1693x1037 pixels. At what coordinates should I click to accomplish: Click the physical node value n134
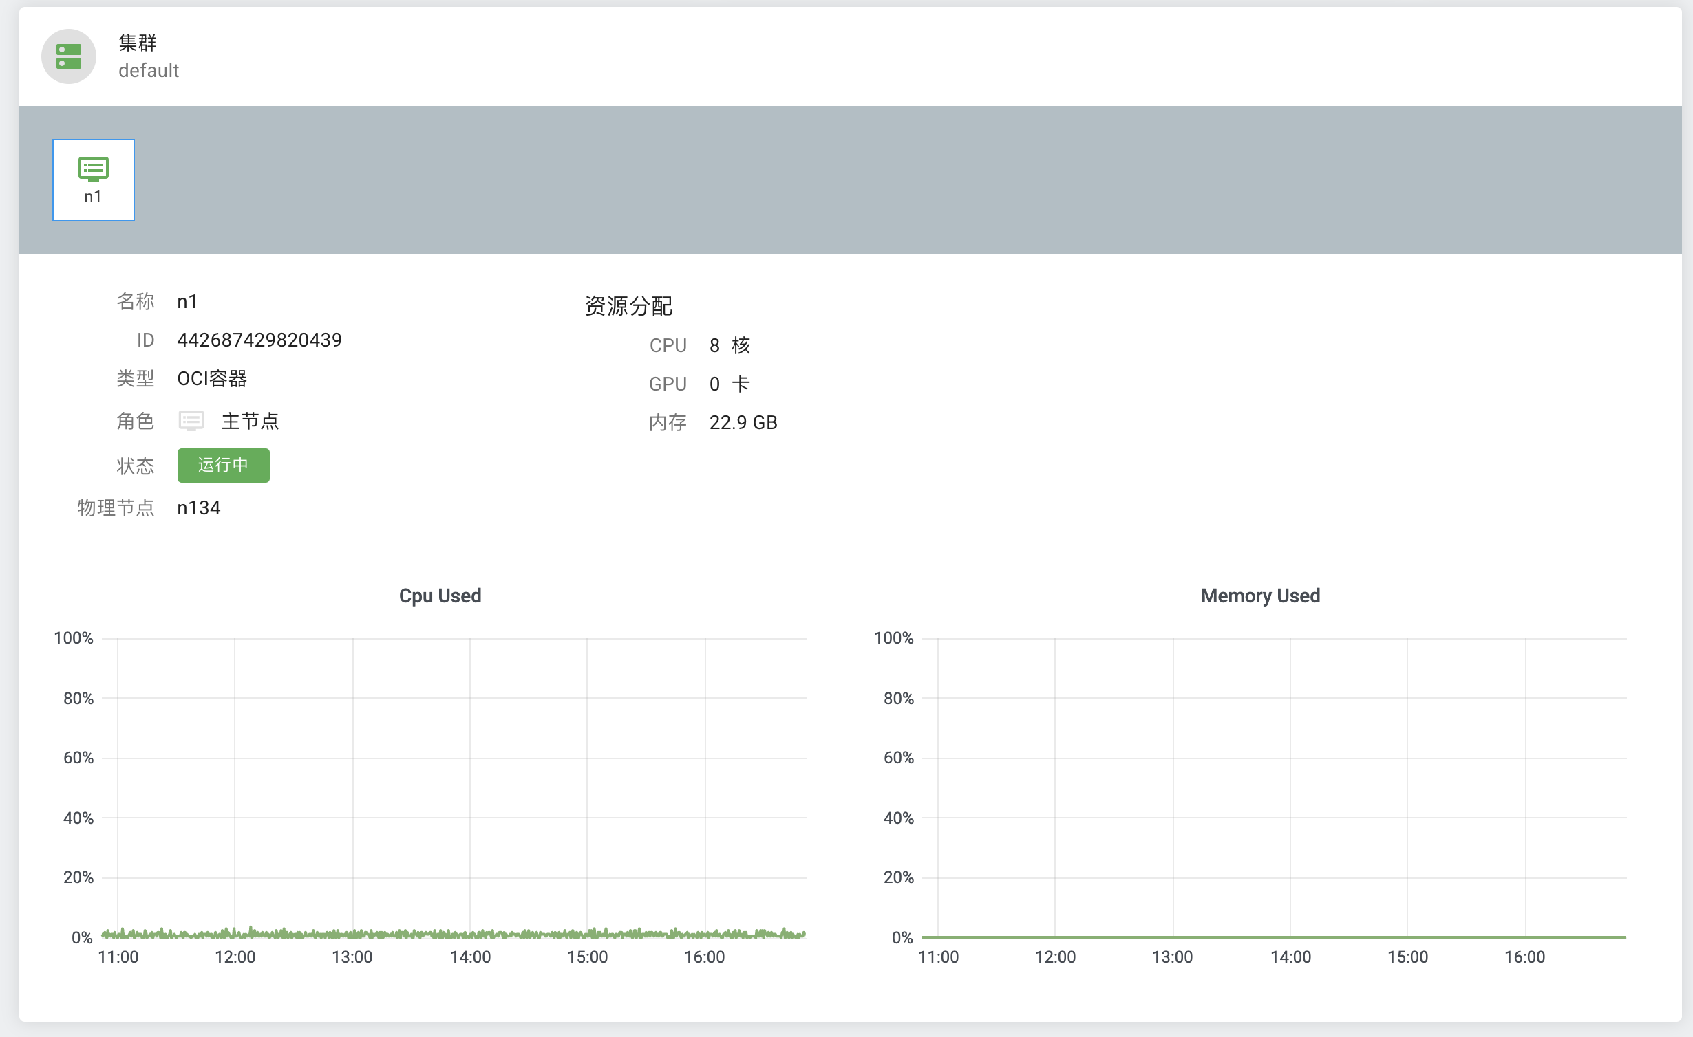click(x=199, y=507)
